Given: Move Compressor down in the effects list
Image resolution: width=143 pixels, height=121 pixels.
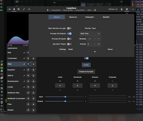Looking at the screenshot, I should [x=33, y=58].
